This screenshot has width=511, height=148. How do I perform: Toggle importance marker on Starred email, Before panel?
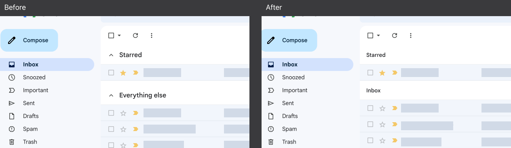coord(135,73)
